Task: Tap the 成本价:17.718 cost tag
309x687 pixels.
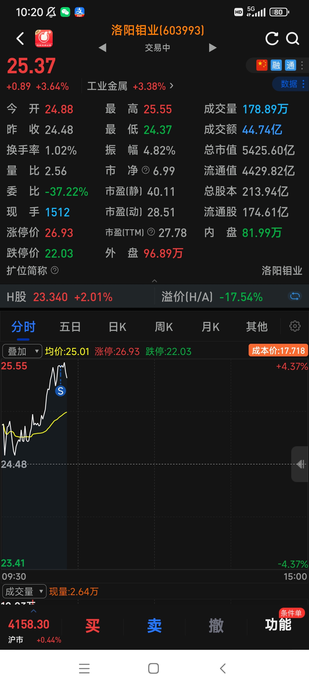Action: pyautogui.click(x=278, y=351)
